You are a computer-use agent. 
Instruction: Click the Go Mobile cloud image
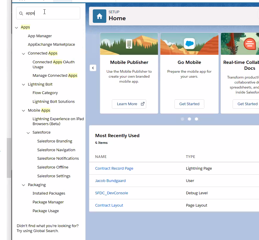pyautogui.click(x=189, y=44)
